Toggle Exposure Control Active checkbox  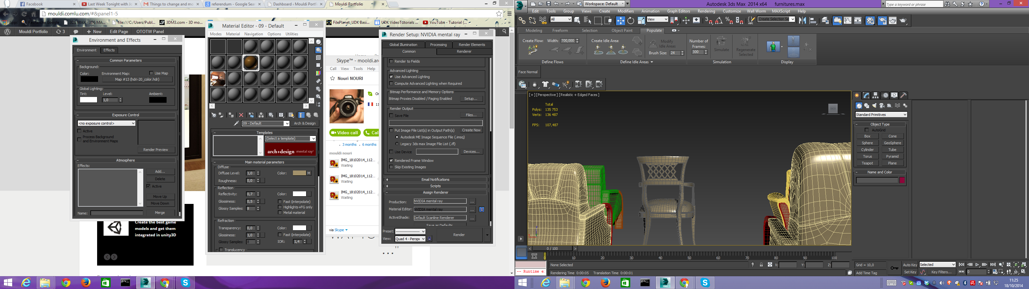tap(79, 131)
